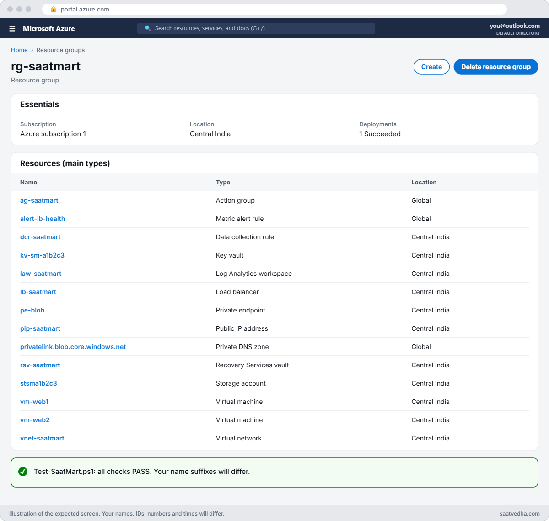
Task: Click the 'Virtual network' type cell
Action: click(239, 438)
